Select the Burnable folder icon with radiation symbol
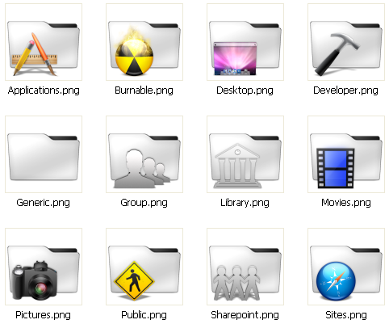Screen dimensions: 389x324 coord(144,42)
